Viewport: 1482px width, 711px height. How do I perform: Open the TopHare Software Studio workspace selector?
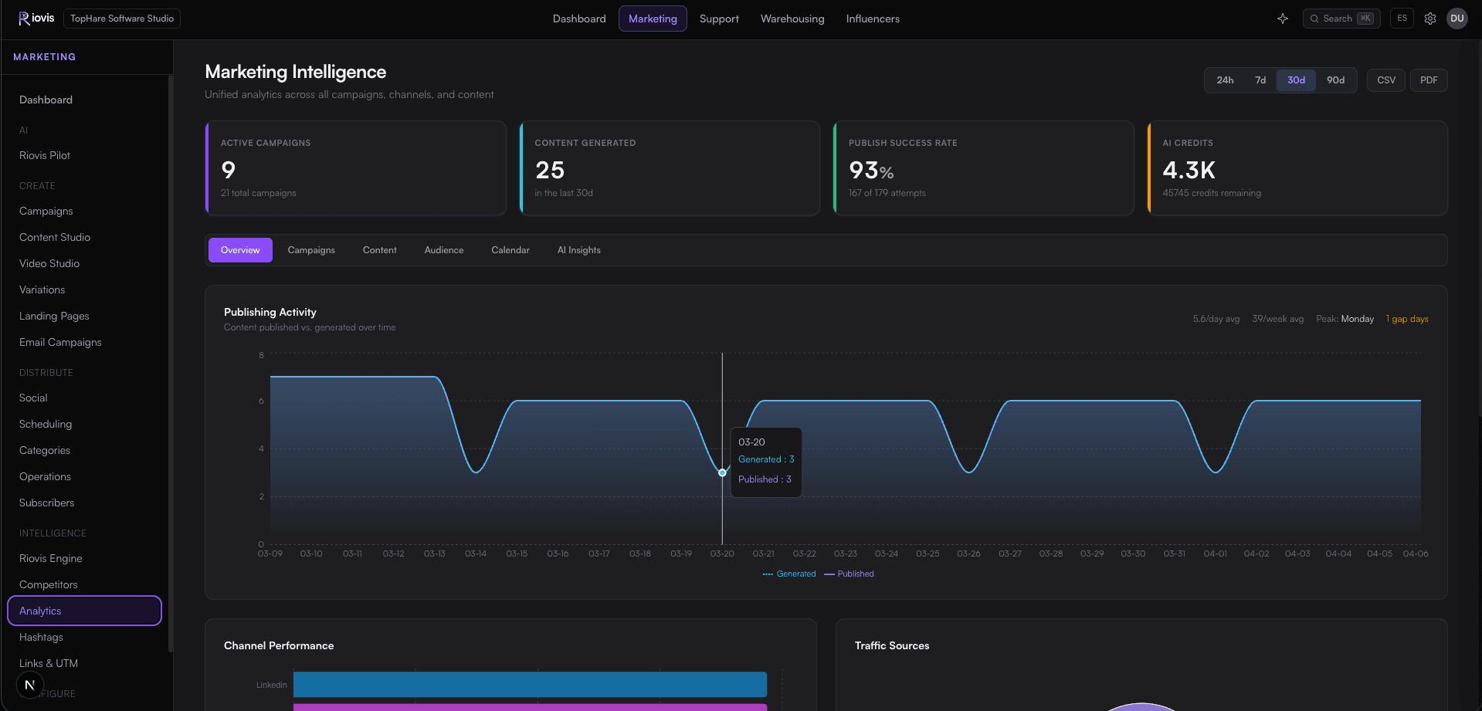click(x=122, y=19)
